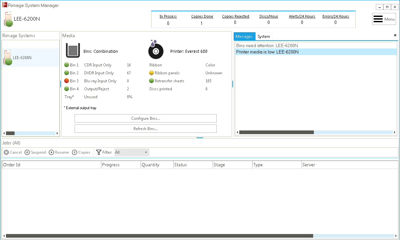Click the Copies Rejected statistic link
The image size is (400, 240).
pyautogui.click(x=236, y=16)
